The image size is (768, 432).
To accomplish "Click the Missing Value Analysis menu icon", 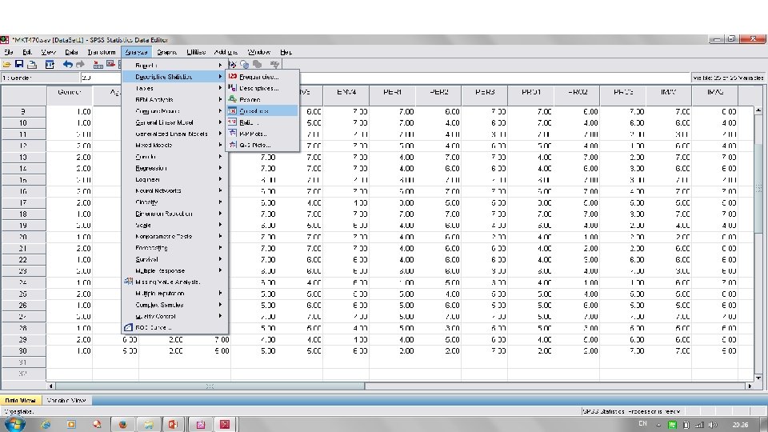I will [x=128, y=282].
